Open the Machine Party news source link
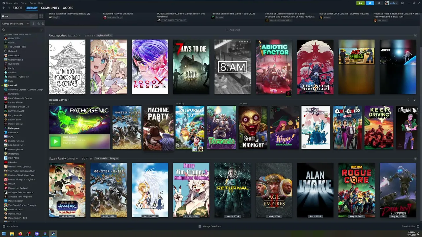Image resolution: width=422 pixels, height=237 pixels. (112, 17)
